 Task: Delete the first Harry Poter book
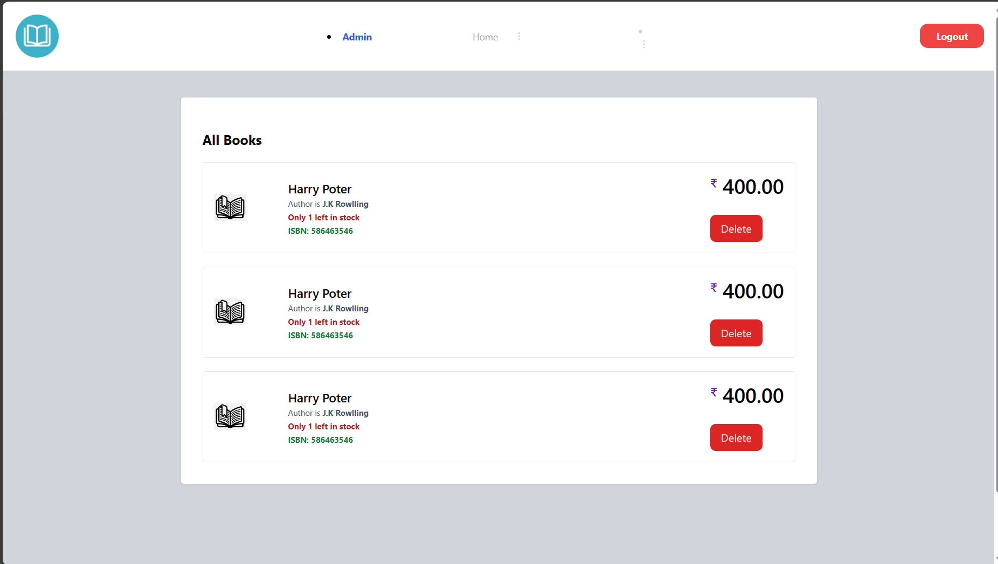(x=736, y=228)
